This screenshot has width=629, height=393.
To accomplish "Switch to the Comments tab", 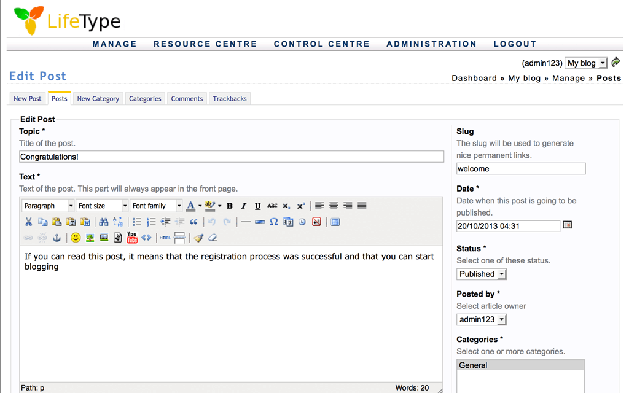I will pos(187,99).
